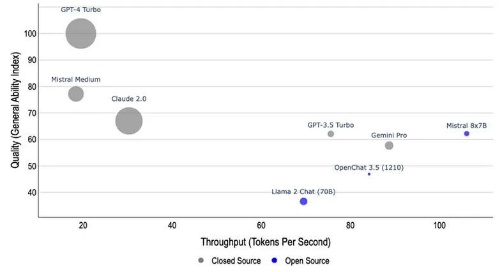Screen dimensions: 502x272
Task: Click the GPT-4 Turbo bubble
Action: click(80, 34)
